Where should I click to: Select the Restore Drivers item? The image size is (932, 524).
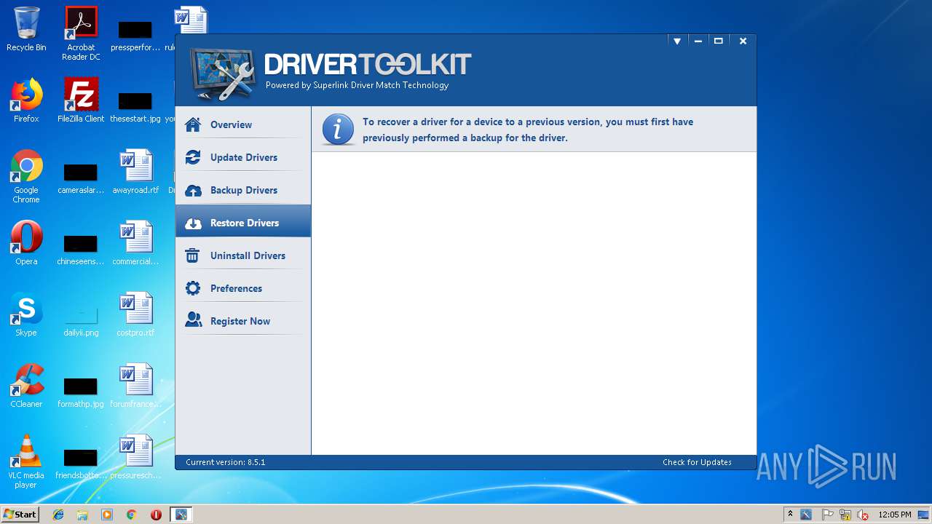click(x=242, y=223)
